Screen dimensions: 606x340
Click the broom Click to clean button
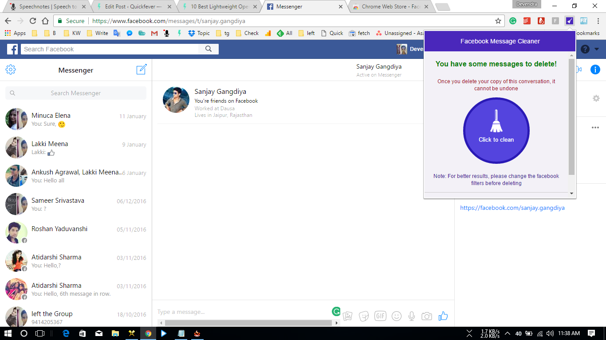[x=496, y=131]
